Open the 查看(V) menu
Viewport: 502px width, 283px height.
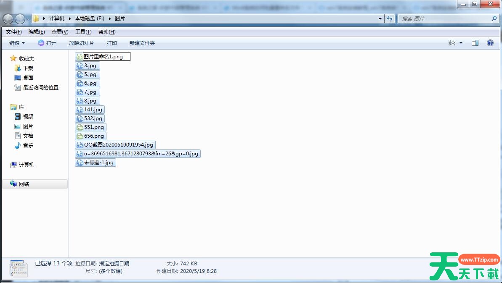(60, 32)
